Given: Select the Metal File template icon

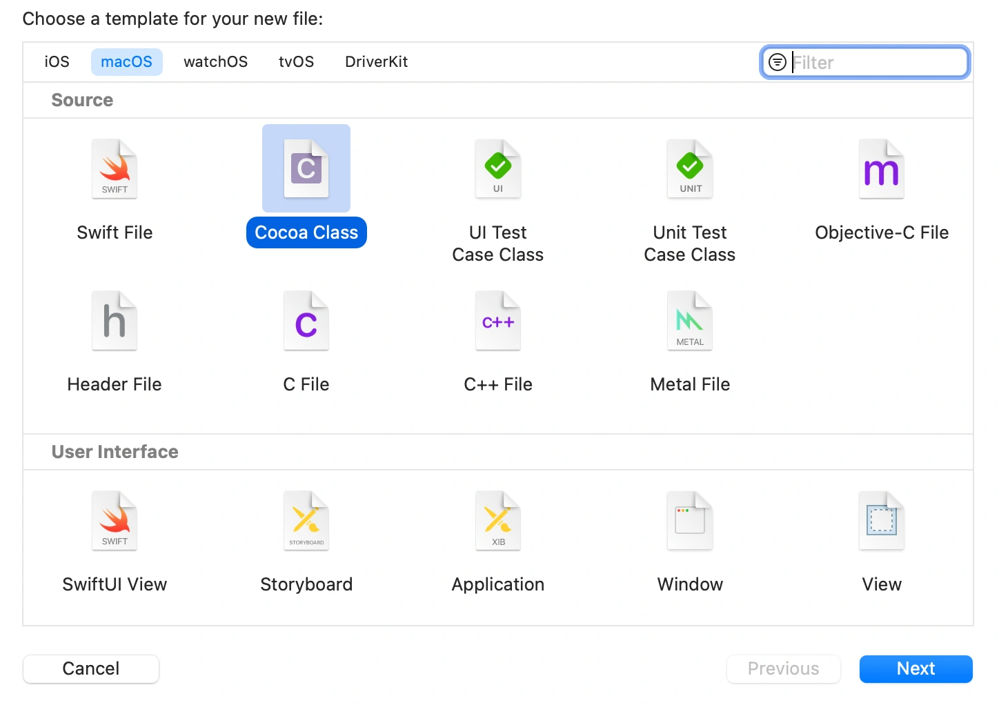Looking at the screenshot, I should (690, 321).
